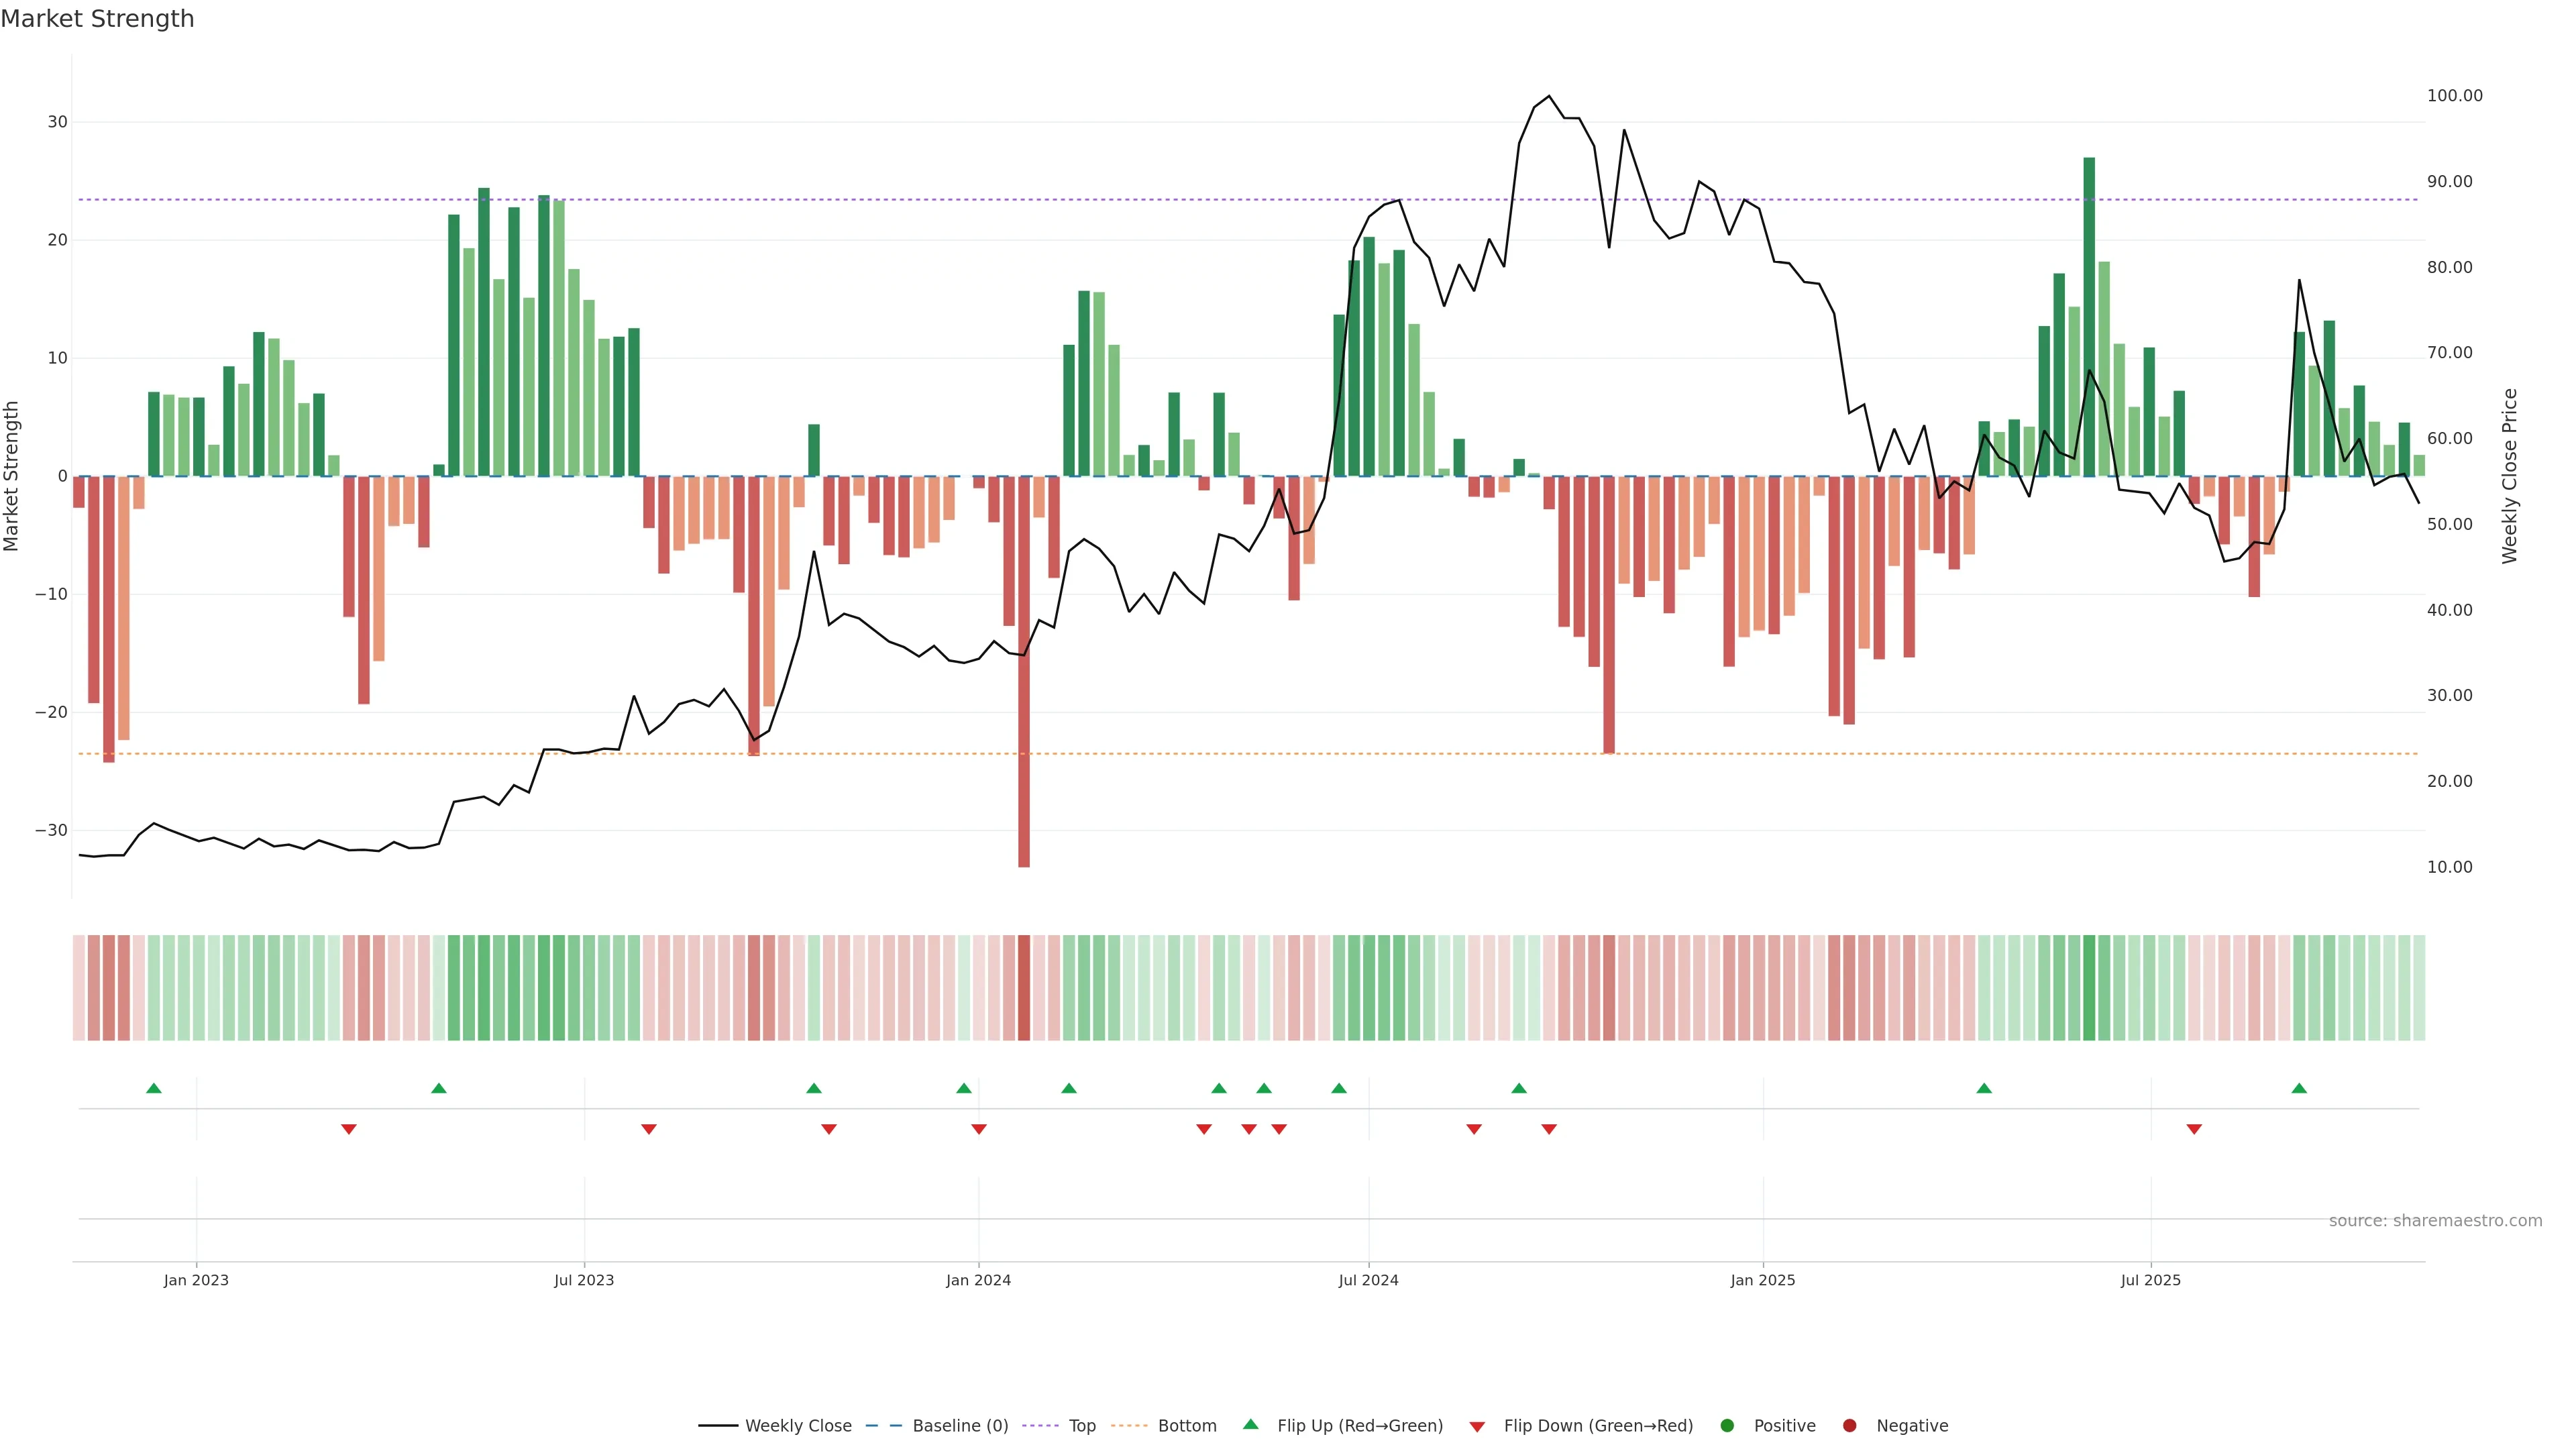Click the Jan 2024 x-axis label
Screen dimensions: 2576x1449
[978, 1280]
